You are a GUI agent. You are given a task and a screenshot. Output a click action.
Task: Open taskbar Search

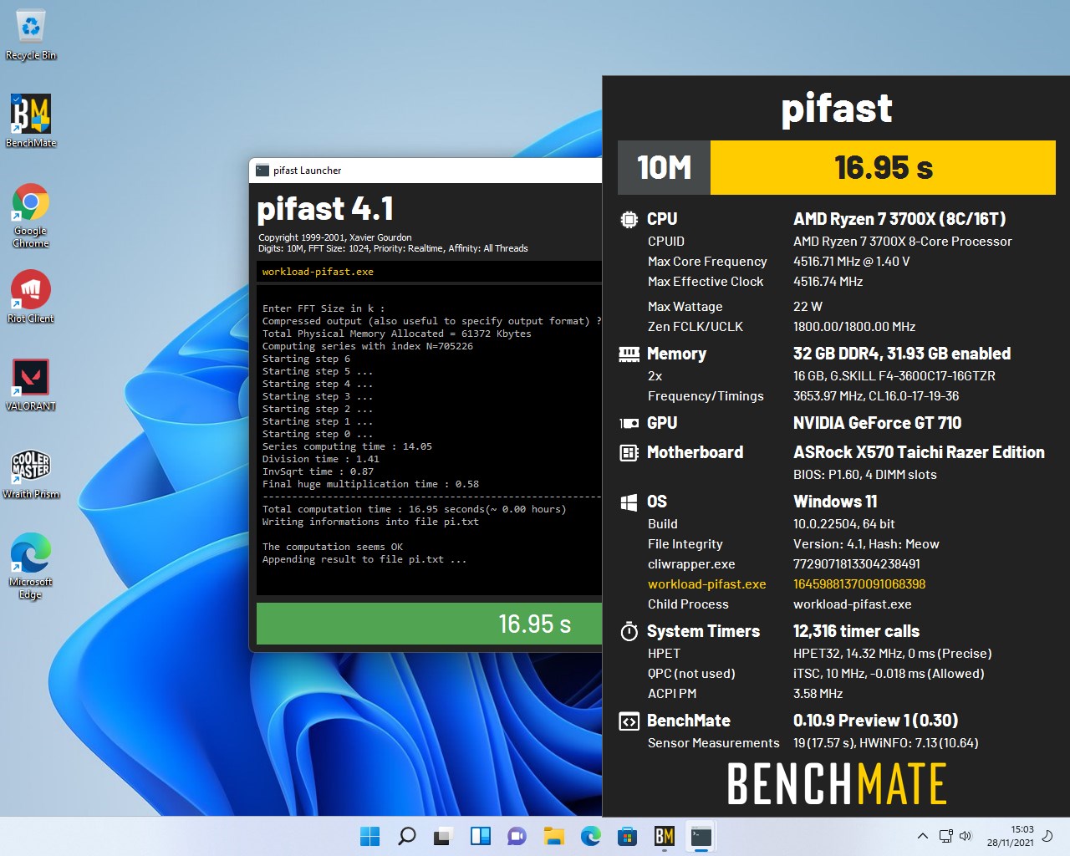pyautogui.click(x=407, y=836)
